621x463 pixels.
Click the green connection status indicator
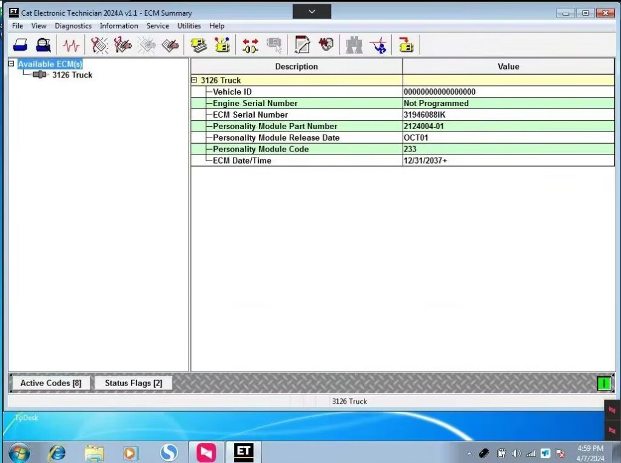click(x=604, y=383)
